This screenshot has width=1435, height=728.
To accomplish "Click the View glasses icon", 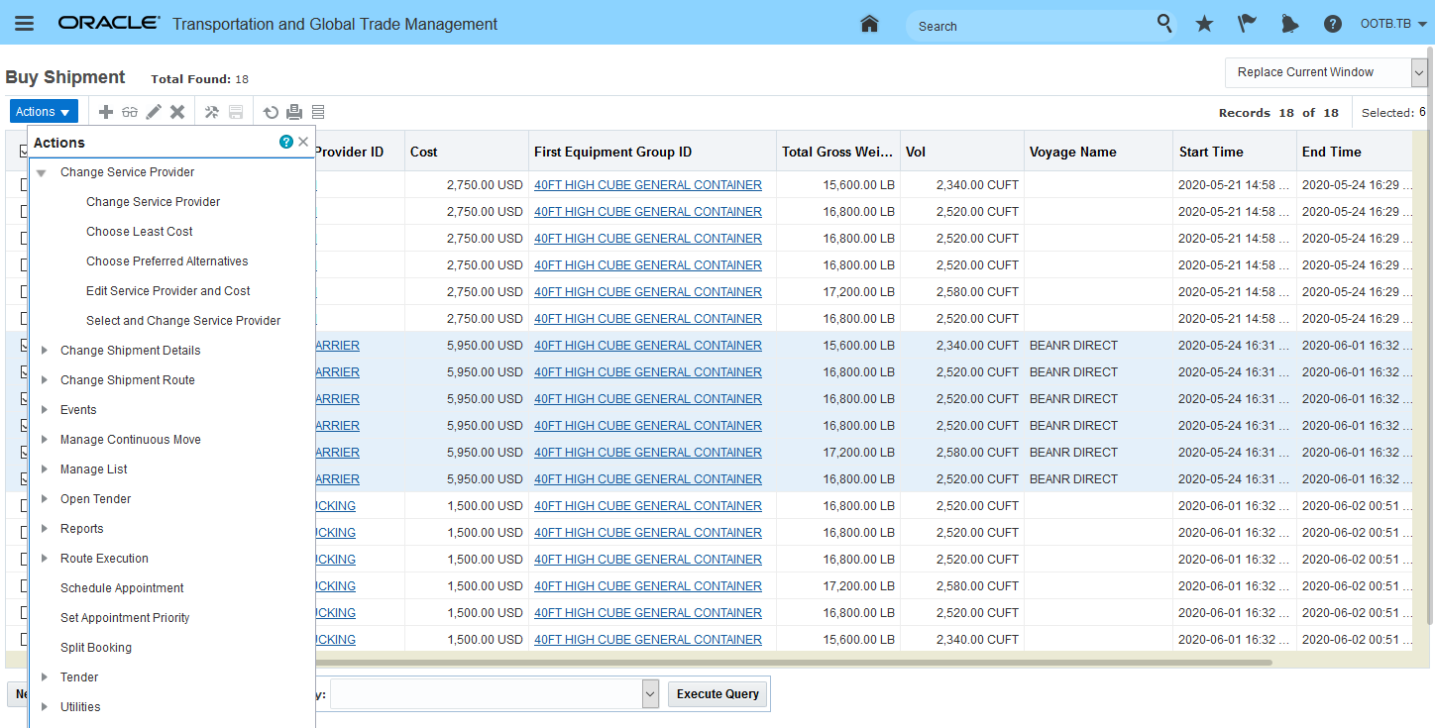I will pos(130,112).
